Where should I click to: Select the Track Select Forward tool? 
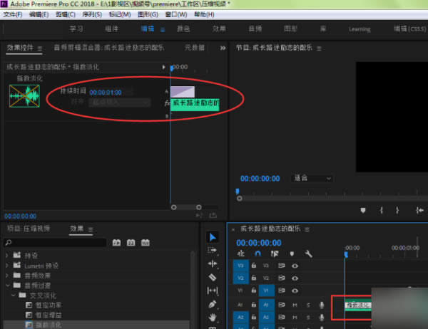click(213, 251)
